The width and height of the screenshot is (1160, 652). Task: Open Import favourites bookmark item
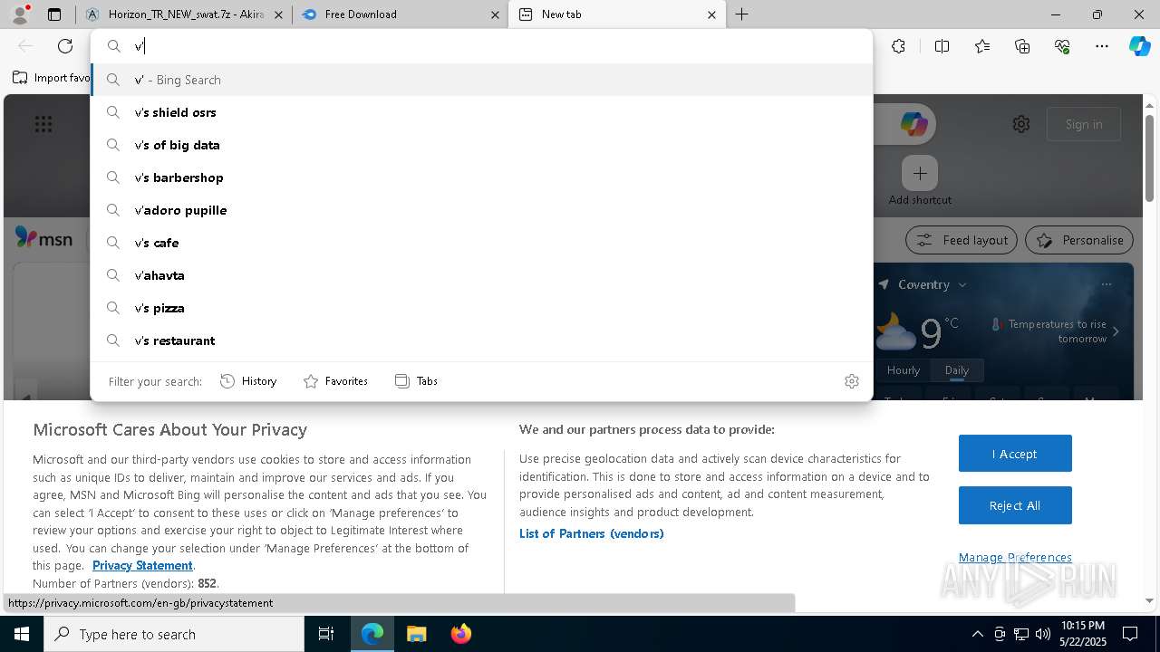52,78
